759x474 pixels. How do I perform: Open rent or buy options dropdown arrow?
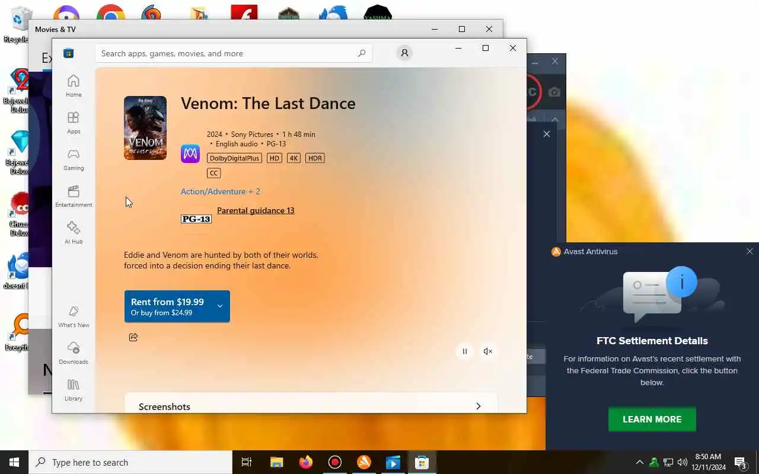tap(219, 306)
